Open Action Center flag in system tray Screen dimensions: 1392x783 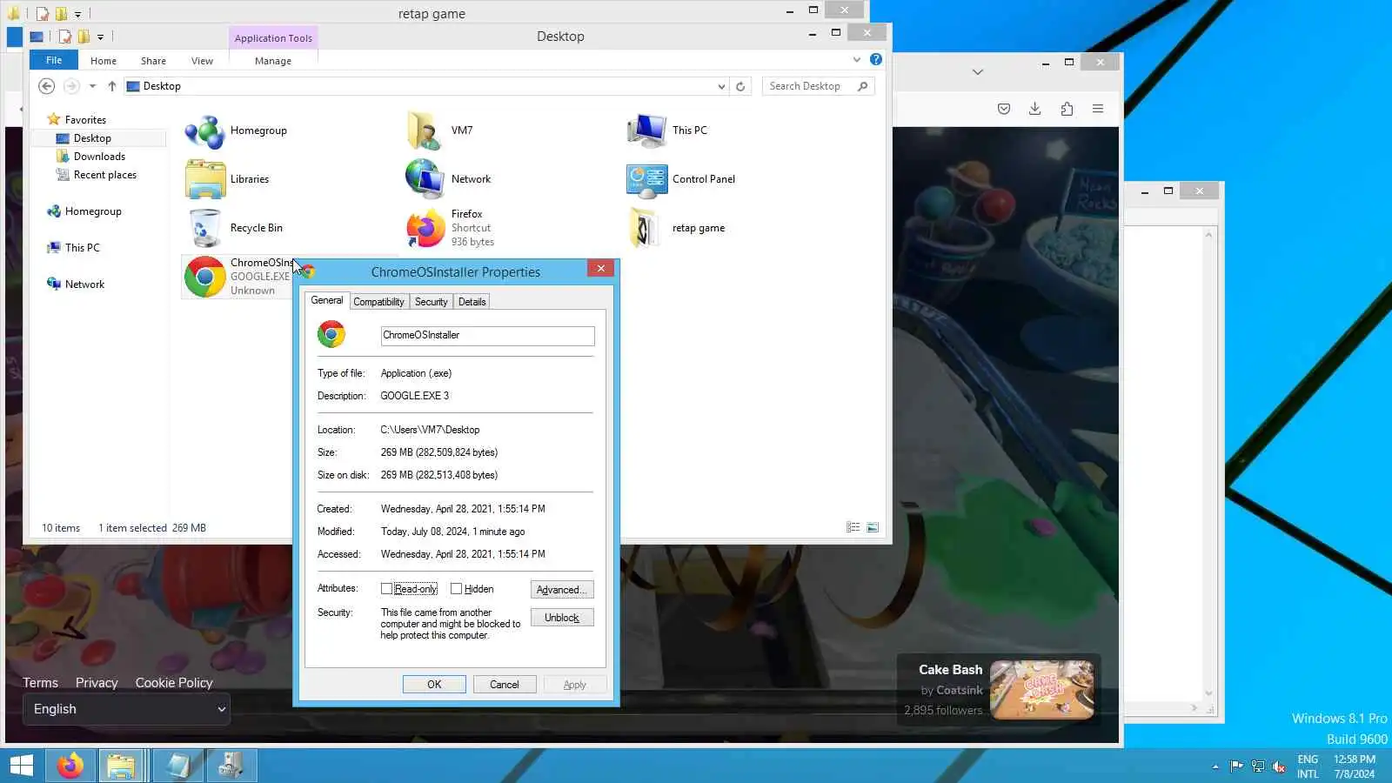point(1236,766)
